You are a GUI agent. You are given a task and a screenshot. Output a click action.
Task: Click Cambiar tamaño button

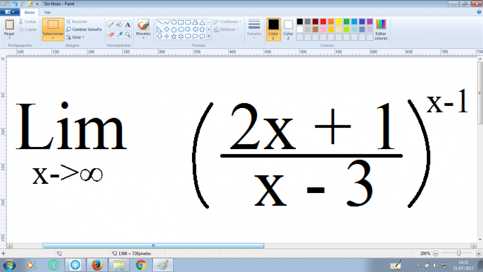point(84,29)
